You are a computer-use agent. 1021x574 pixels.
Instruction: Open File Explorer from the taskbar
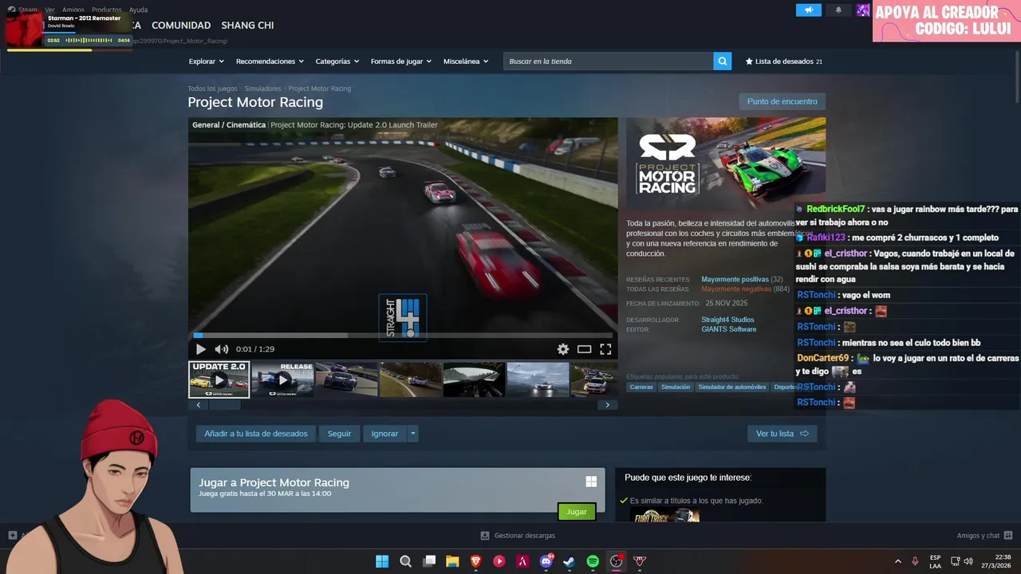(x=452, y=561)
